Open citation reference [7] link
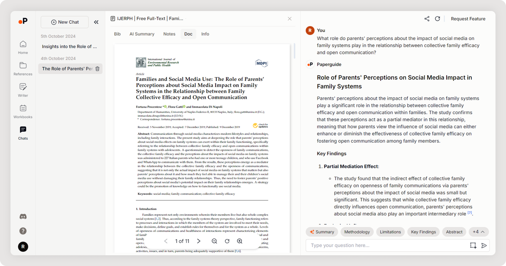The image size is (506, 266). (x=470, y=214)
